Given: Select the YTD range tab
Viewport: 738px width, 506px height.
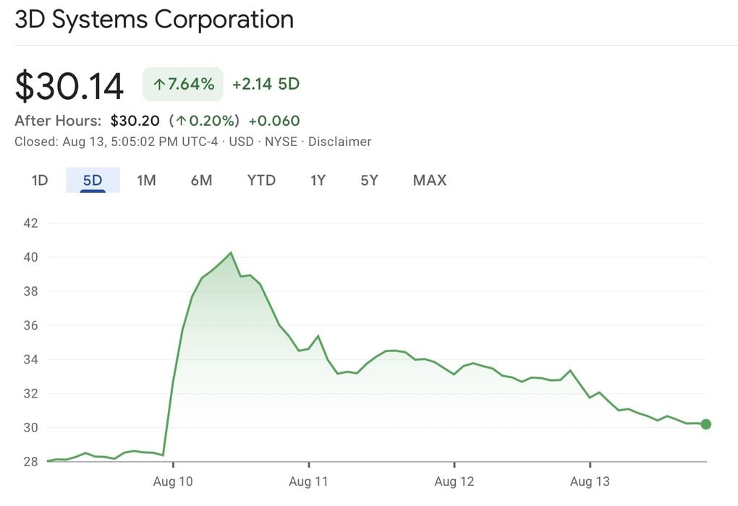Looking at the screenshot, I should pos(261,180).
